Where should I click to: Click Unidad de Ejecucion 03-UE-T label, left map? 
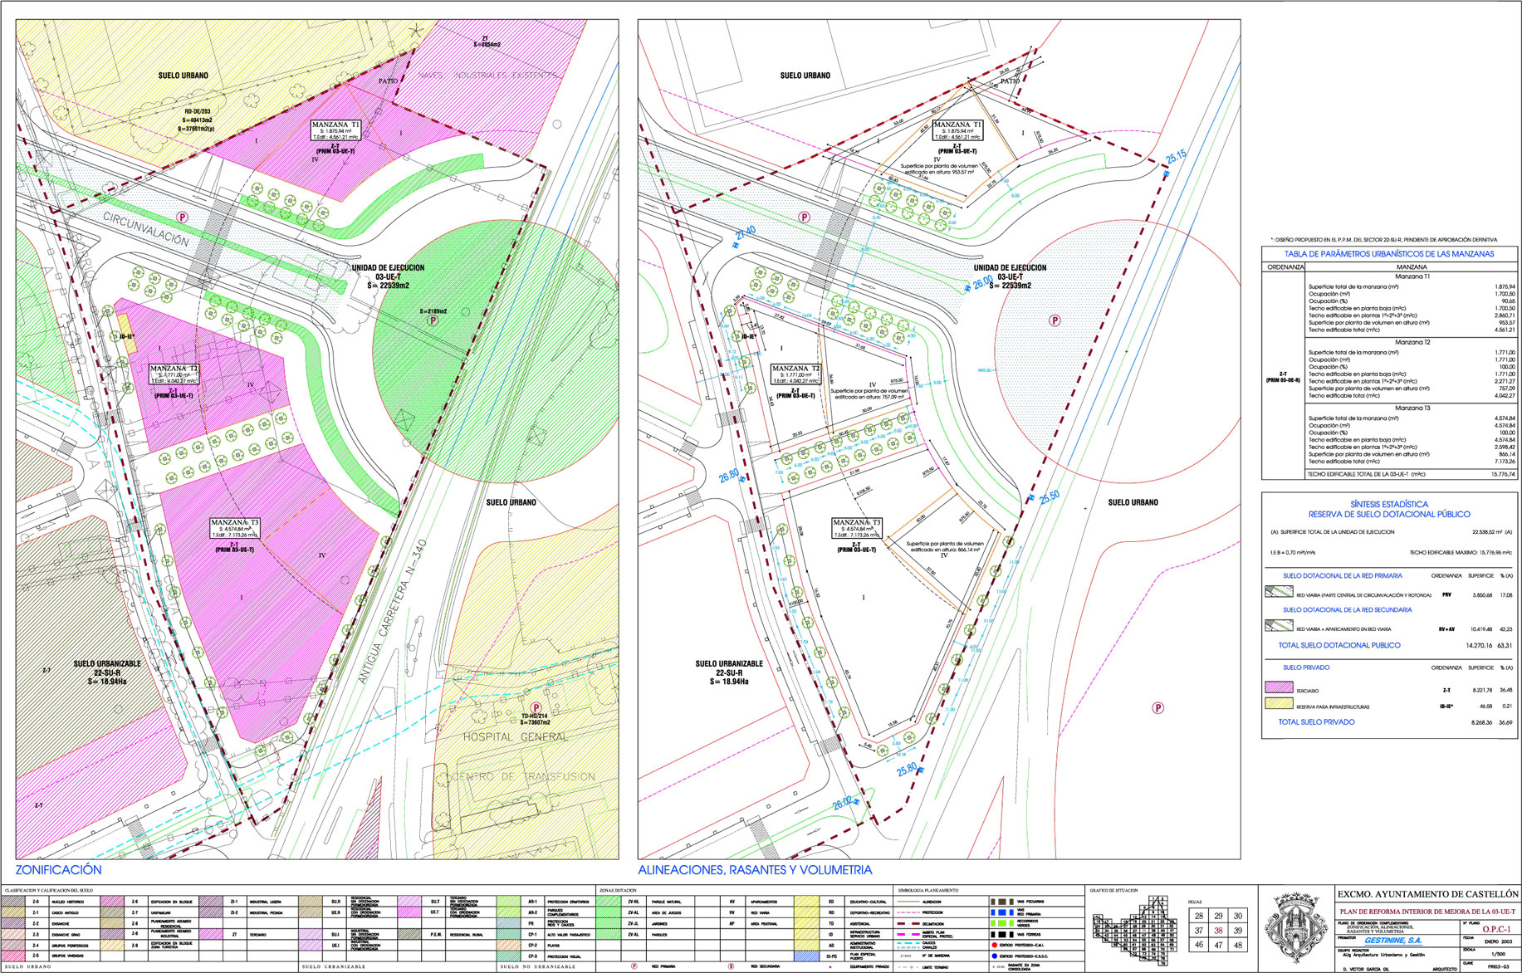point(388,276)
